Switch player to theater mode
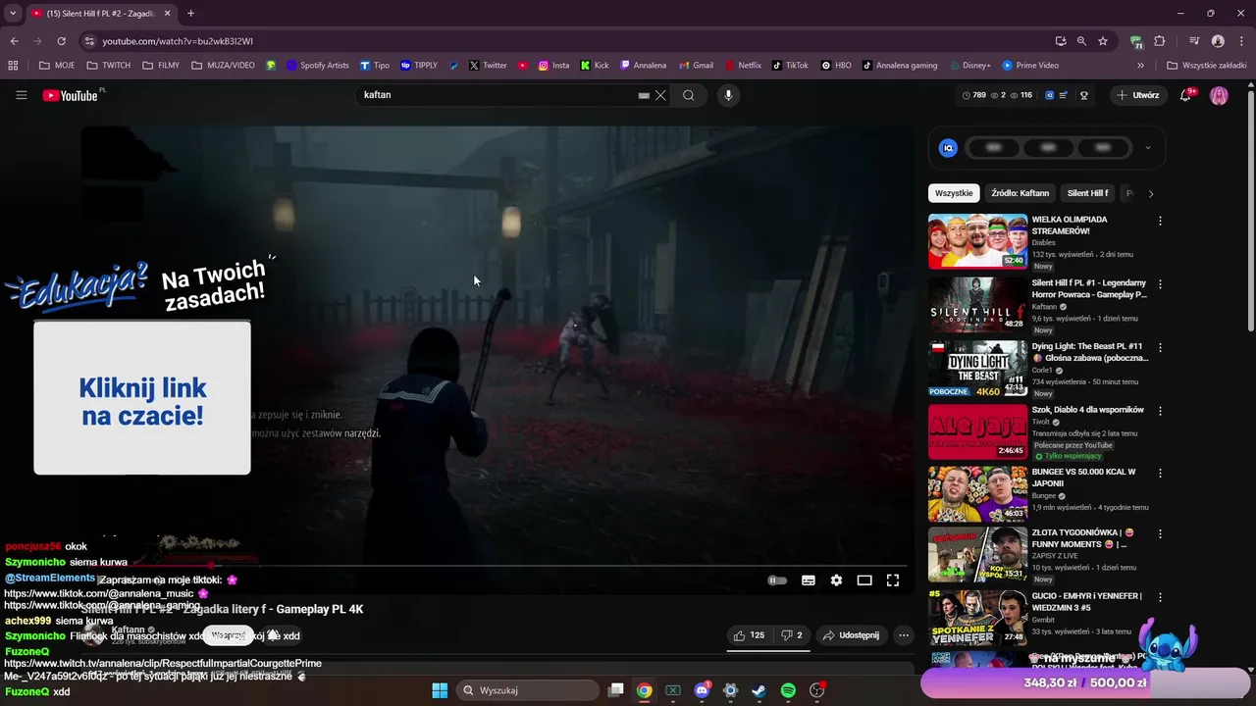The image size is (1256, 706). click(864, 580)
